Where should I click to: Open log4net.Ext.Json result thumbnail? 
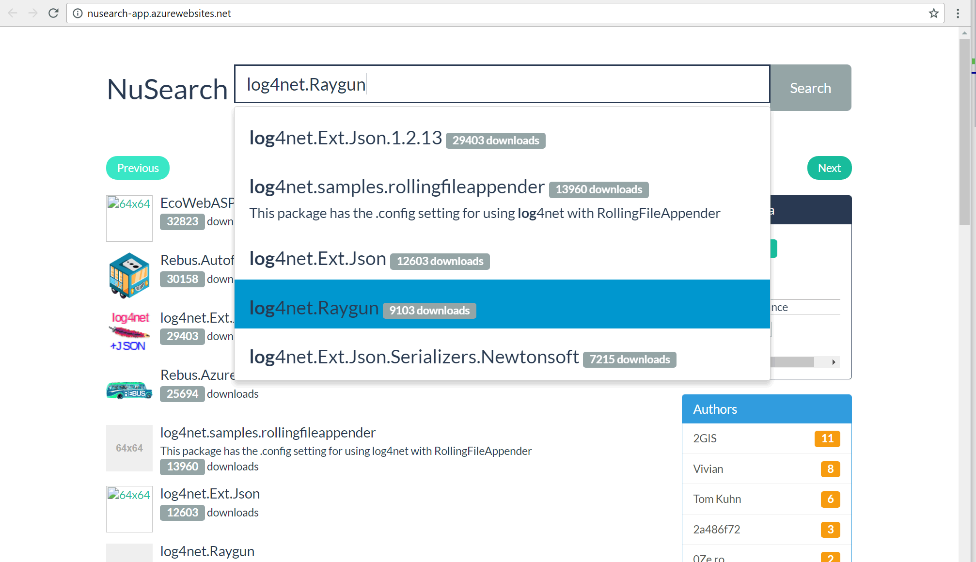click(129, 509)
